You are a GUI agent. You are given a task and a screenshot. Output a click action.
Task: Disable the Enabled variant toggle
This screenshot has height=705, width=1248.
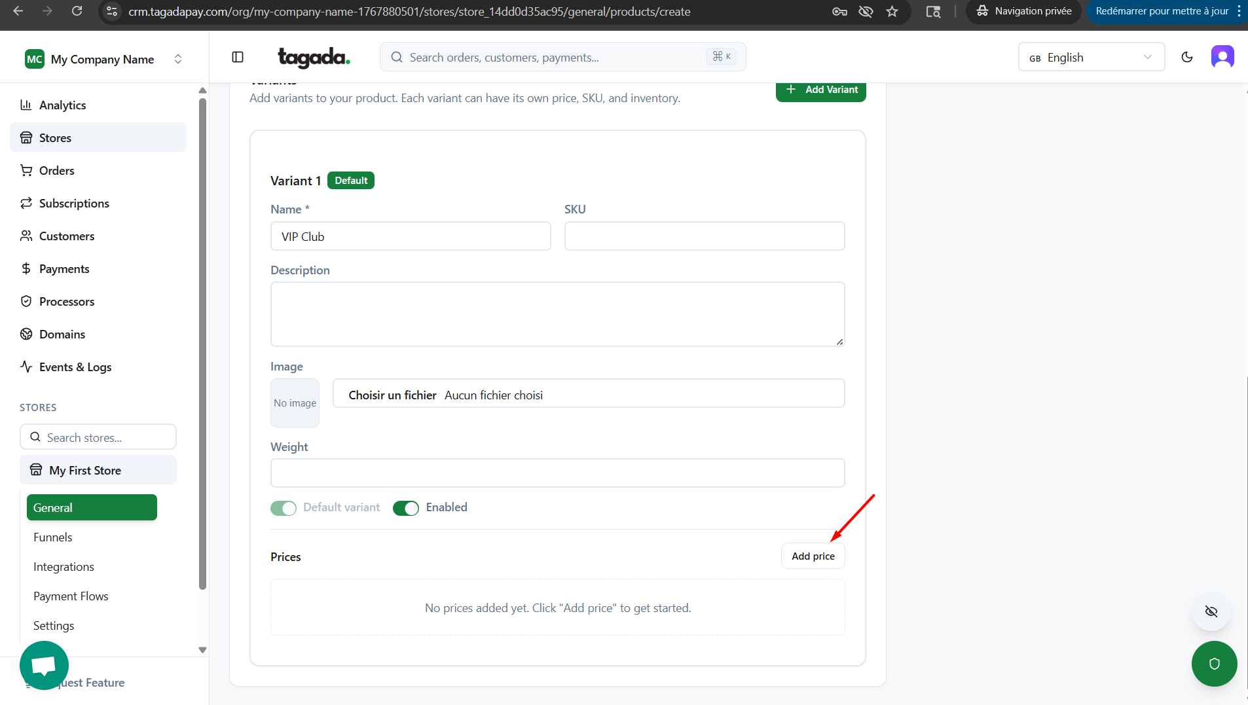pyautogui.click(x=406, y=508)
